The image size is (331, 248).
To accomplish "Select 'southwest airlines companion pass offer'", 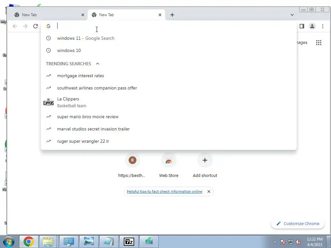I will (x=168, y=88).
